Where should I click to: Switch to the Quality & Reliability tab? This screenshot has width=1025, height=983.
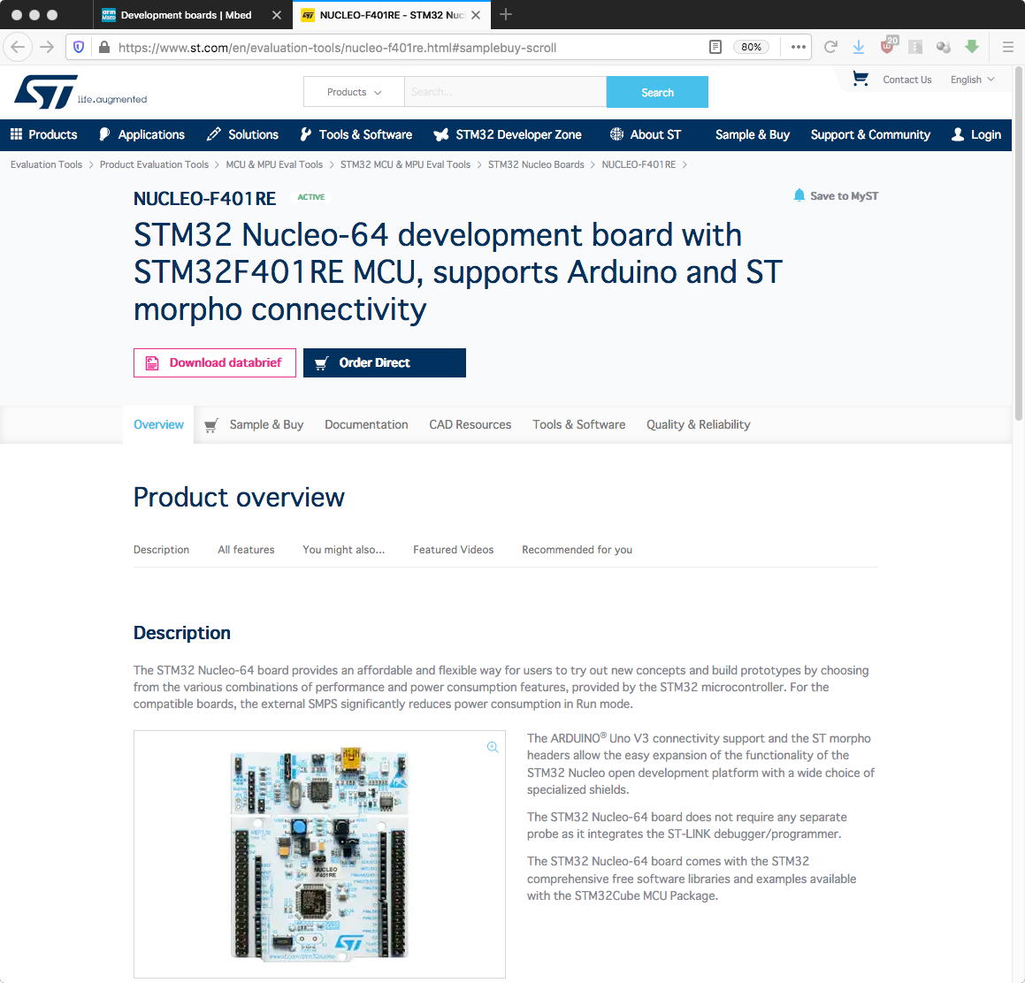[698, 425]
